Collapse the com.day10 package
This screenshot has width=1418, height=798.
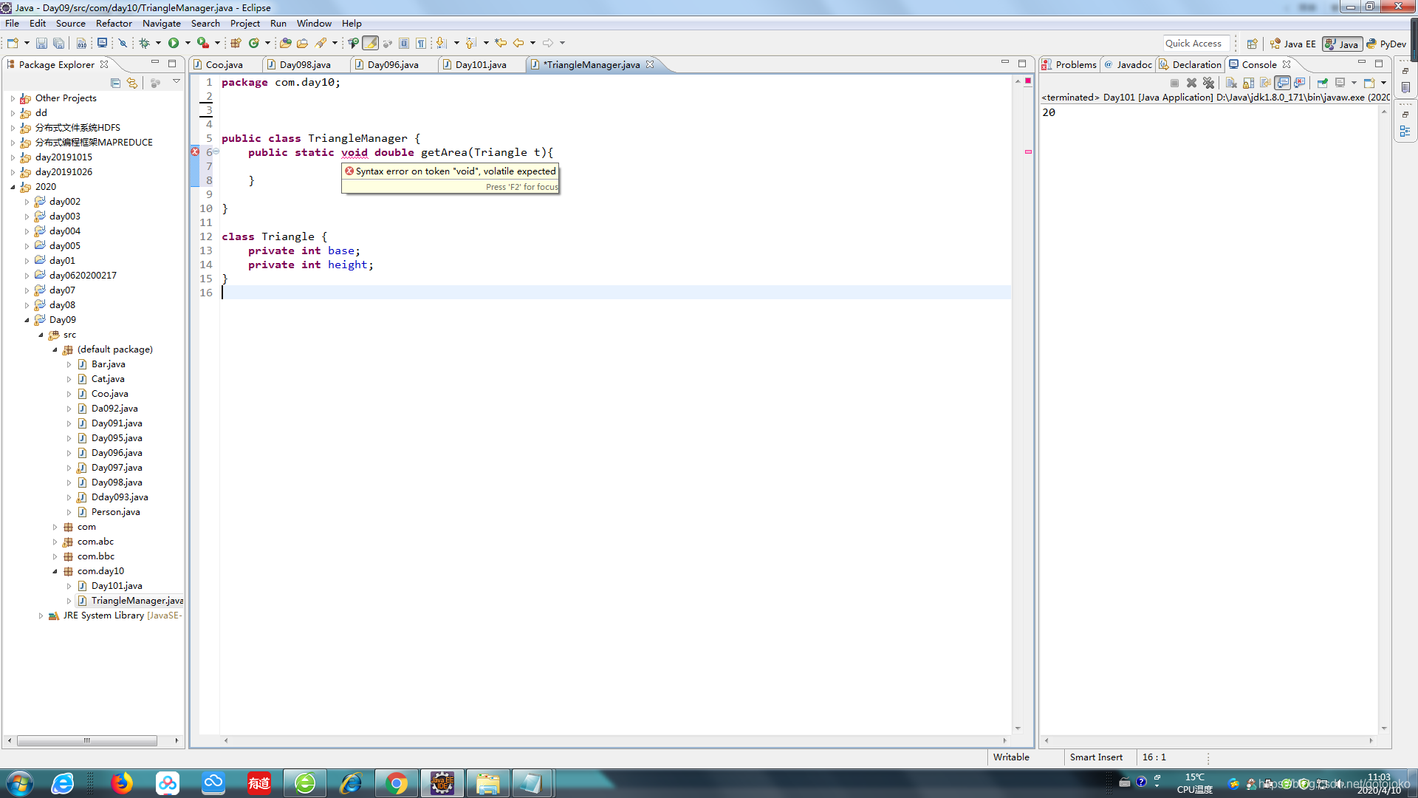tap(55, 571)
